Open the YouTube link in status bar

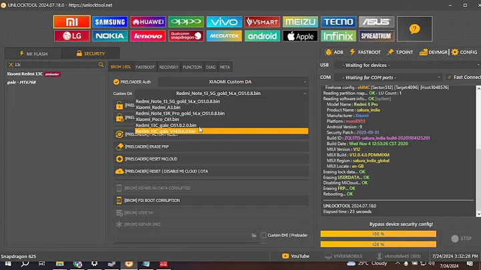296,256
